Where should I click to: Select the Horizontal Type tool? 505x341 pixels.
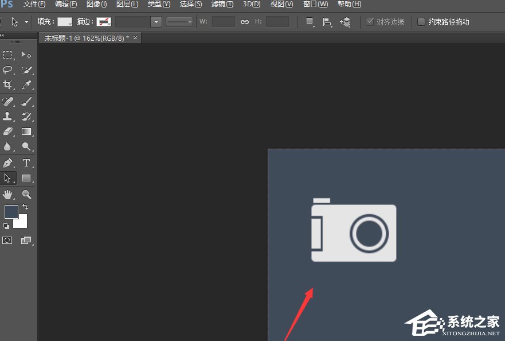(x=26, y=162)
